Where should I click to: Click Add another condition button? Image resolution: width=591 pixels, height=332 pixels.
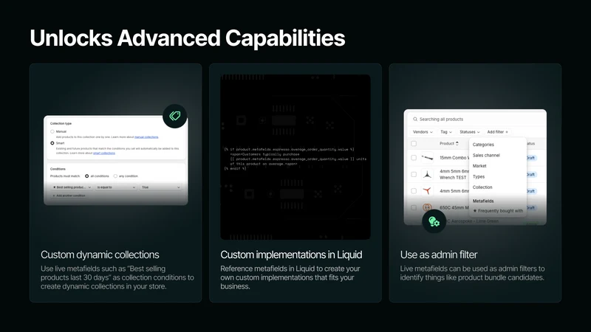[69, 196]
